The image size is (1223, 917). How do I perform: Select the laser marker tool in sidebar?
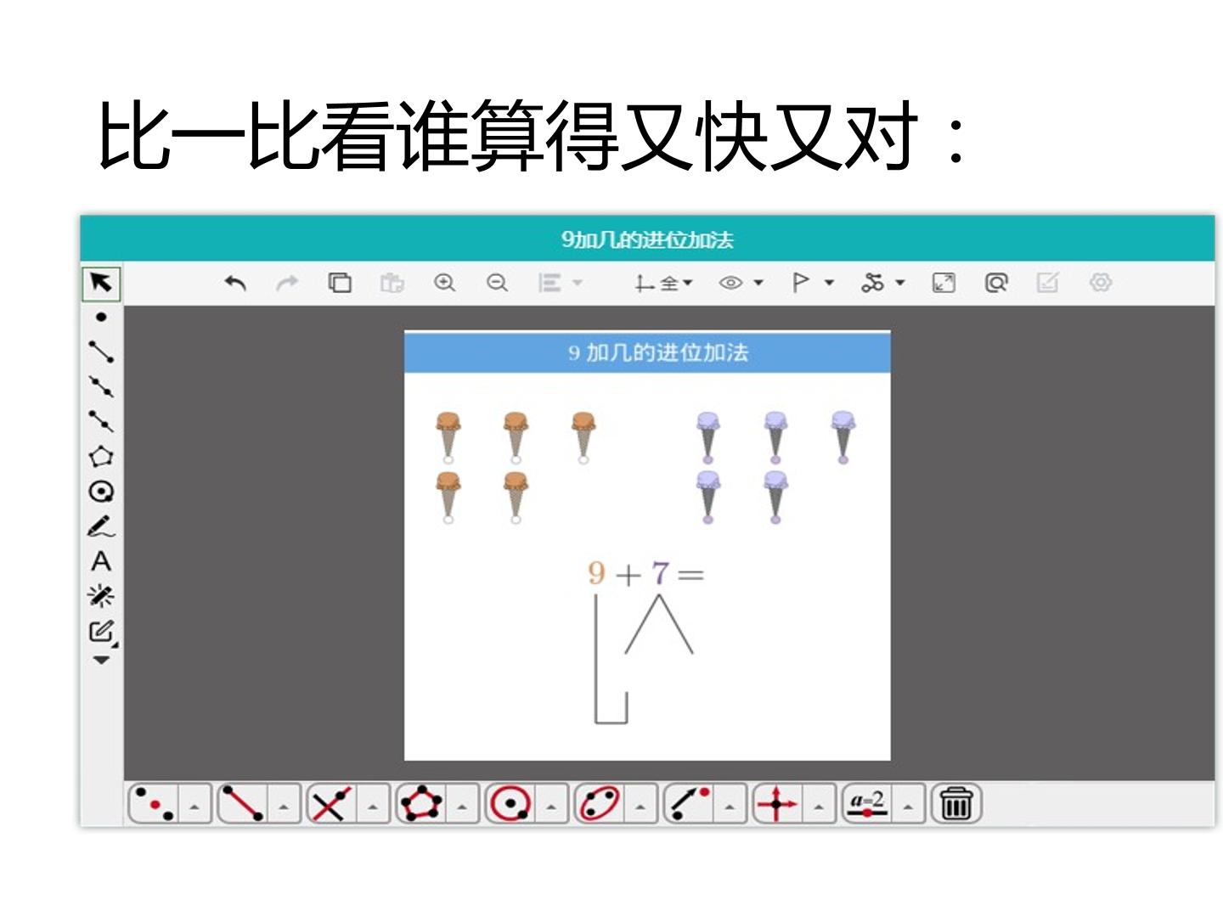(x=101, y=596)
